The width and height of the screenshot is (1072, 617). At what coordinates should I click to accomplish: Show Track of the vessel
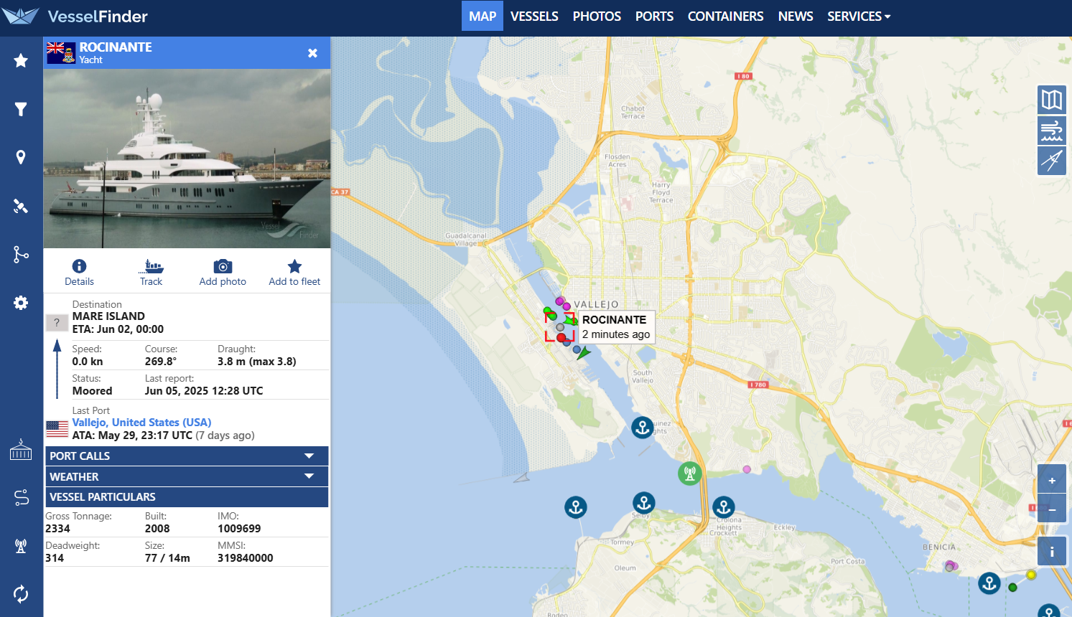point(151,273)
